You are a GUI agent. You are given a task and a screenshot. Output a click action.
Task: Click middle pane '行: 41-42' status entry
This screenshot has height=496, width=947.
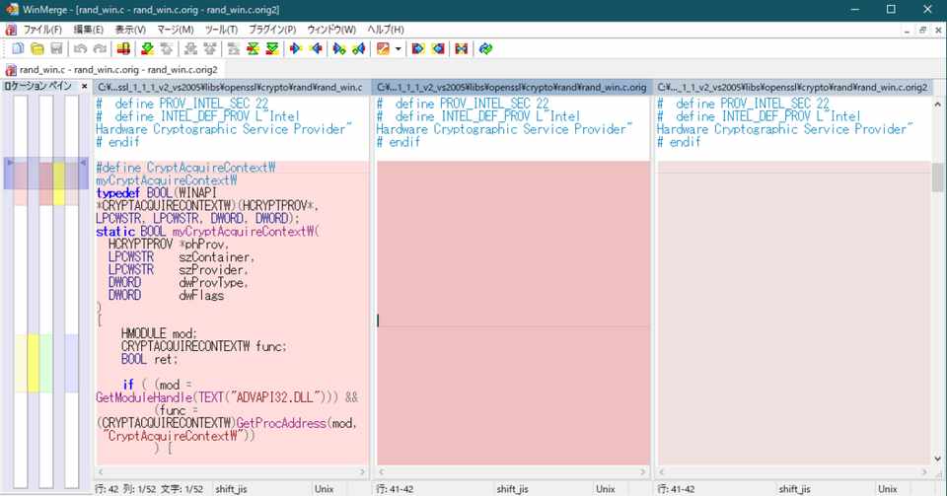coord(395,489)
